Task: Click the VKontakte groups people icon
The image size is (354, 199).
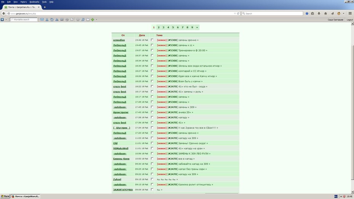Action: click(x=57, y=20)
